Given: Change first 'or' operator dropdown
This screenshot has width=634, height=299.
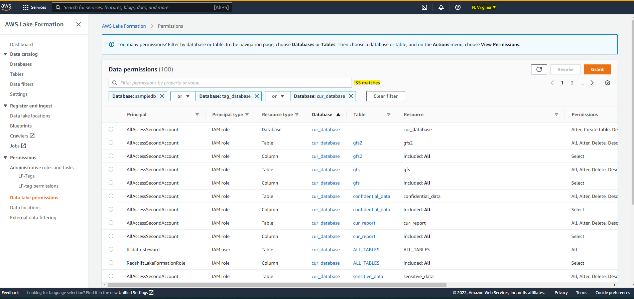Looking at the screenshot, I should (183, 96).
